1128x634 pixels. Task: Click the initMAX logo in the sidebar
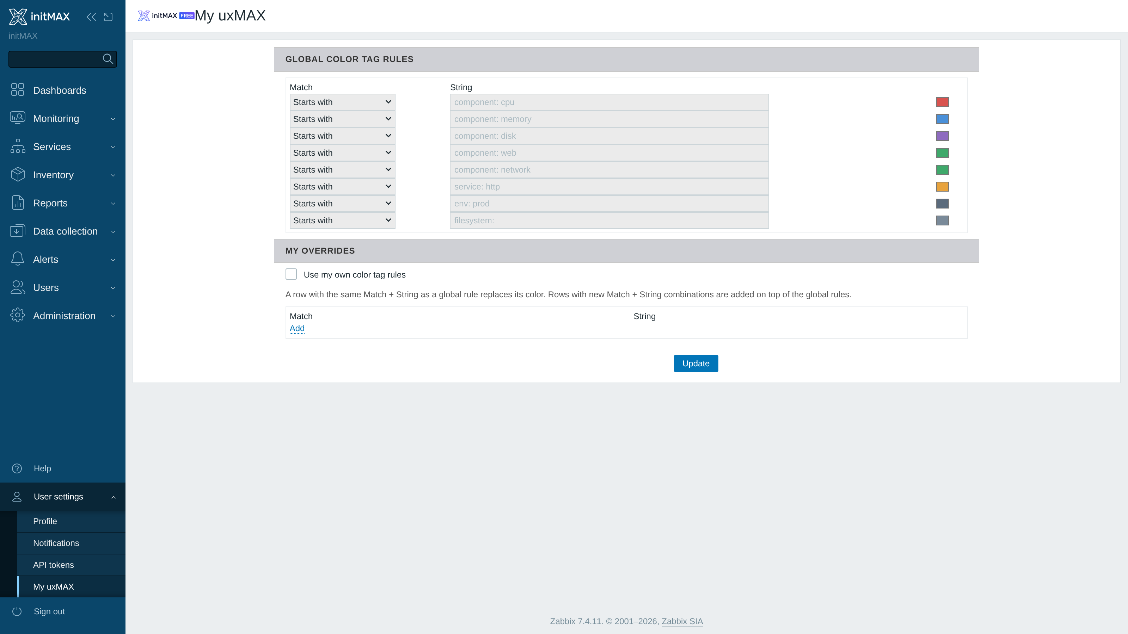pos(39,17)
